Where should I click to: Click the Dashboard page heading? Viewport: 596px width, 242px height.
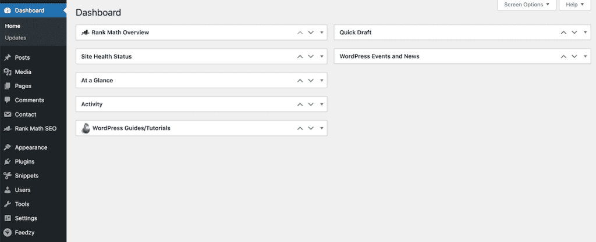[98, 13]
